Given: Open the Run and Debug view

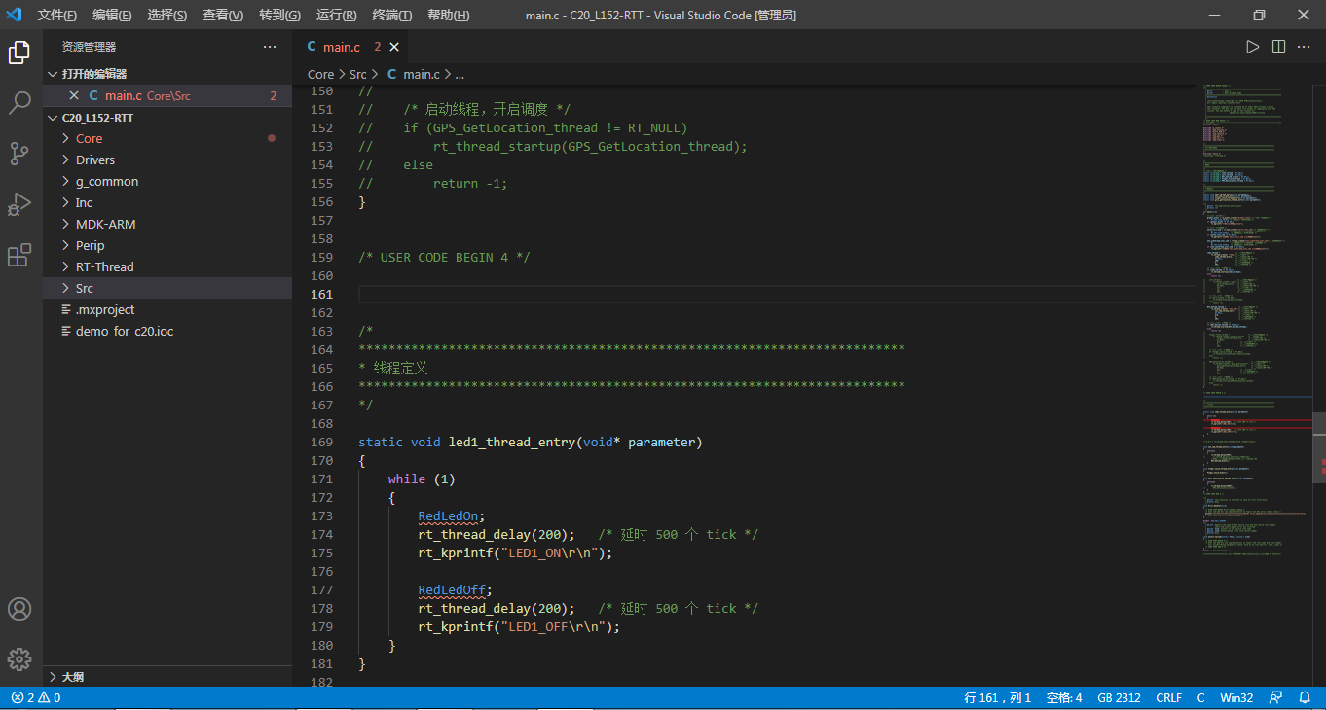Looking at the screenshot, I should click(x=19, y=204).
